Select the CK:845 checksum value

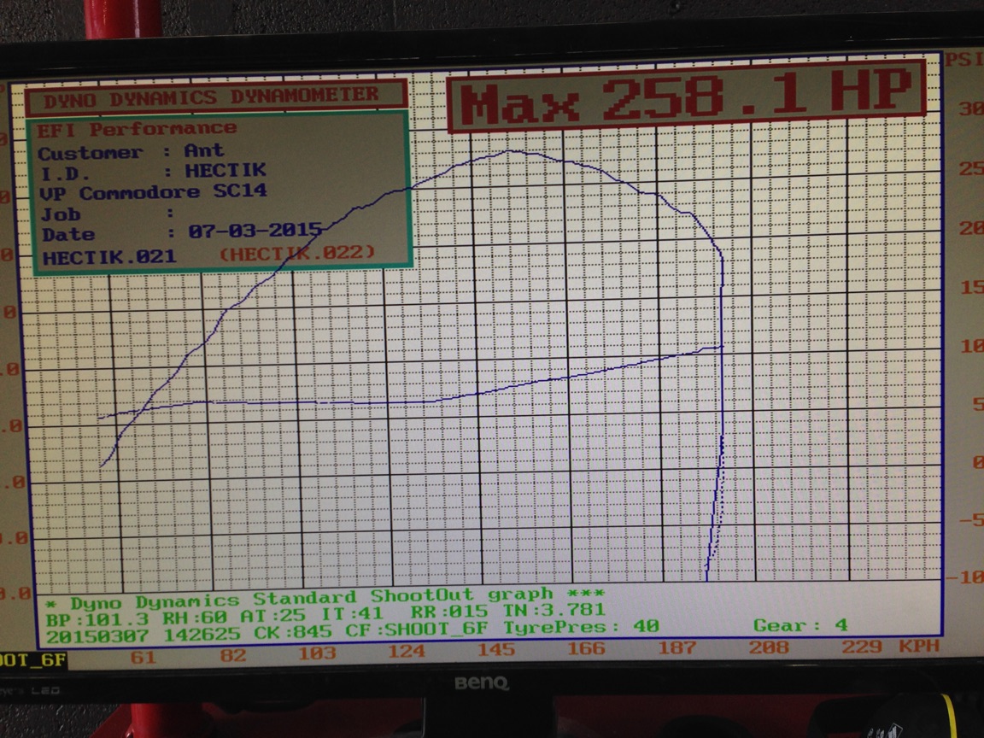292,633
